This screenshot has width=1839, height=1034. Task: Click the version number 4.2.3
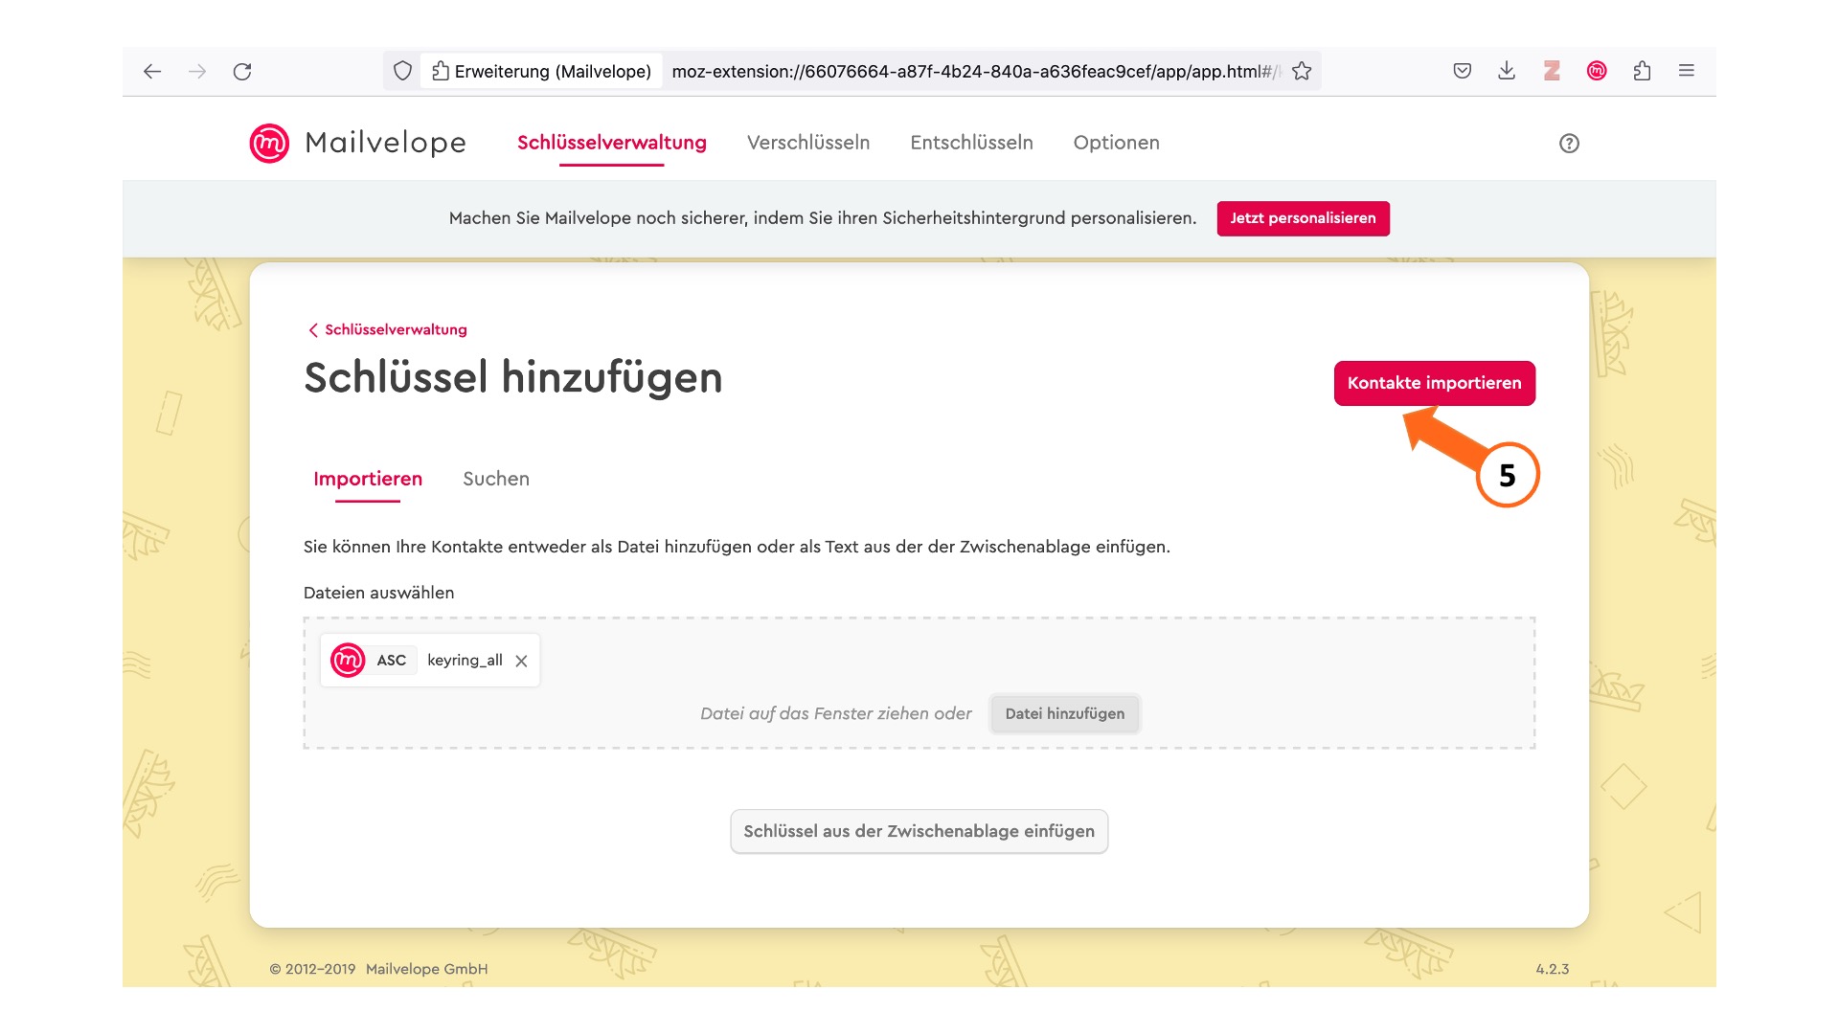[1552, 969]
